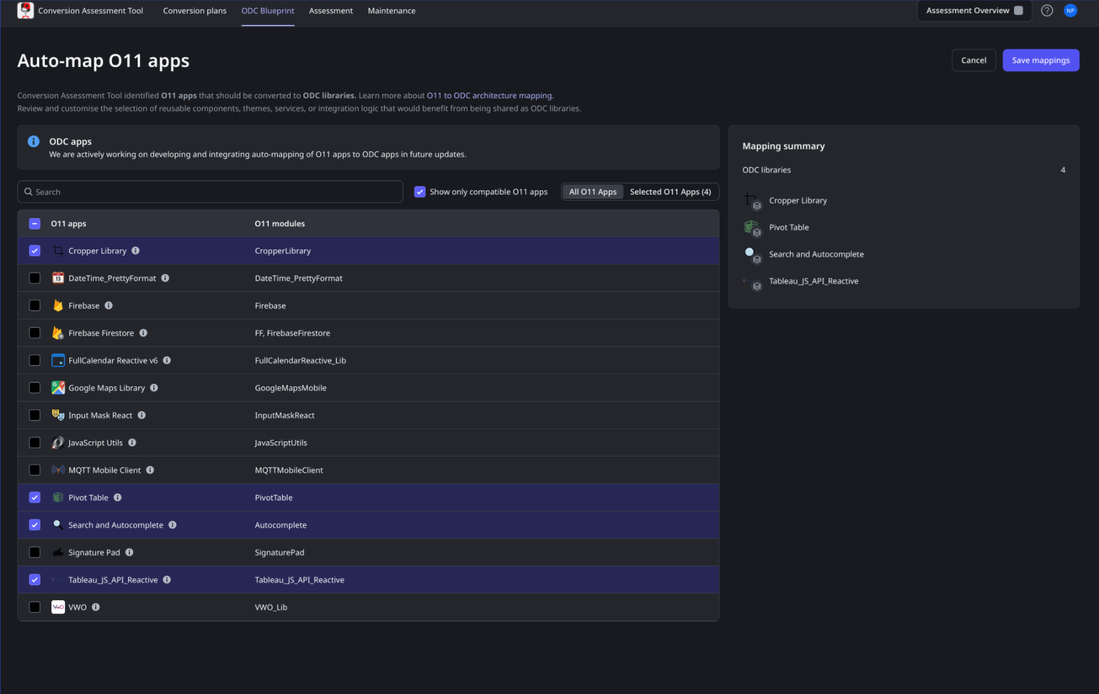
Task: Switch to the Assessment tab
Action: coord(331,11)
